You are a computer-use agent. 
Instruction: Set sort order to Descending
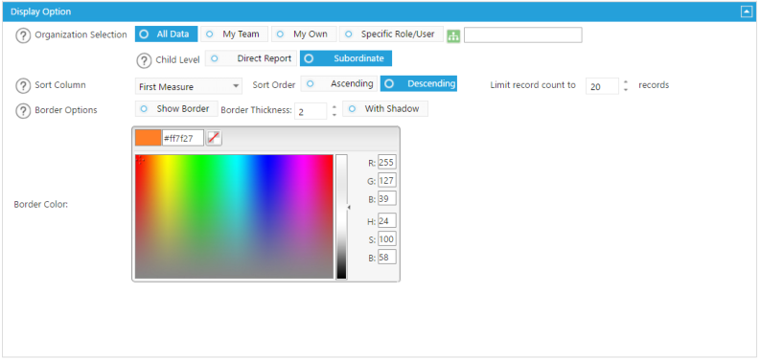(418, 84)
